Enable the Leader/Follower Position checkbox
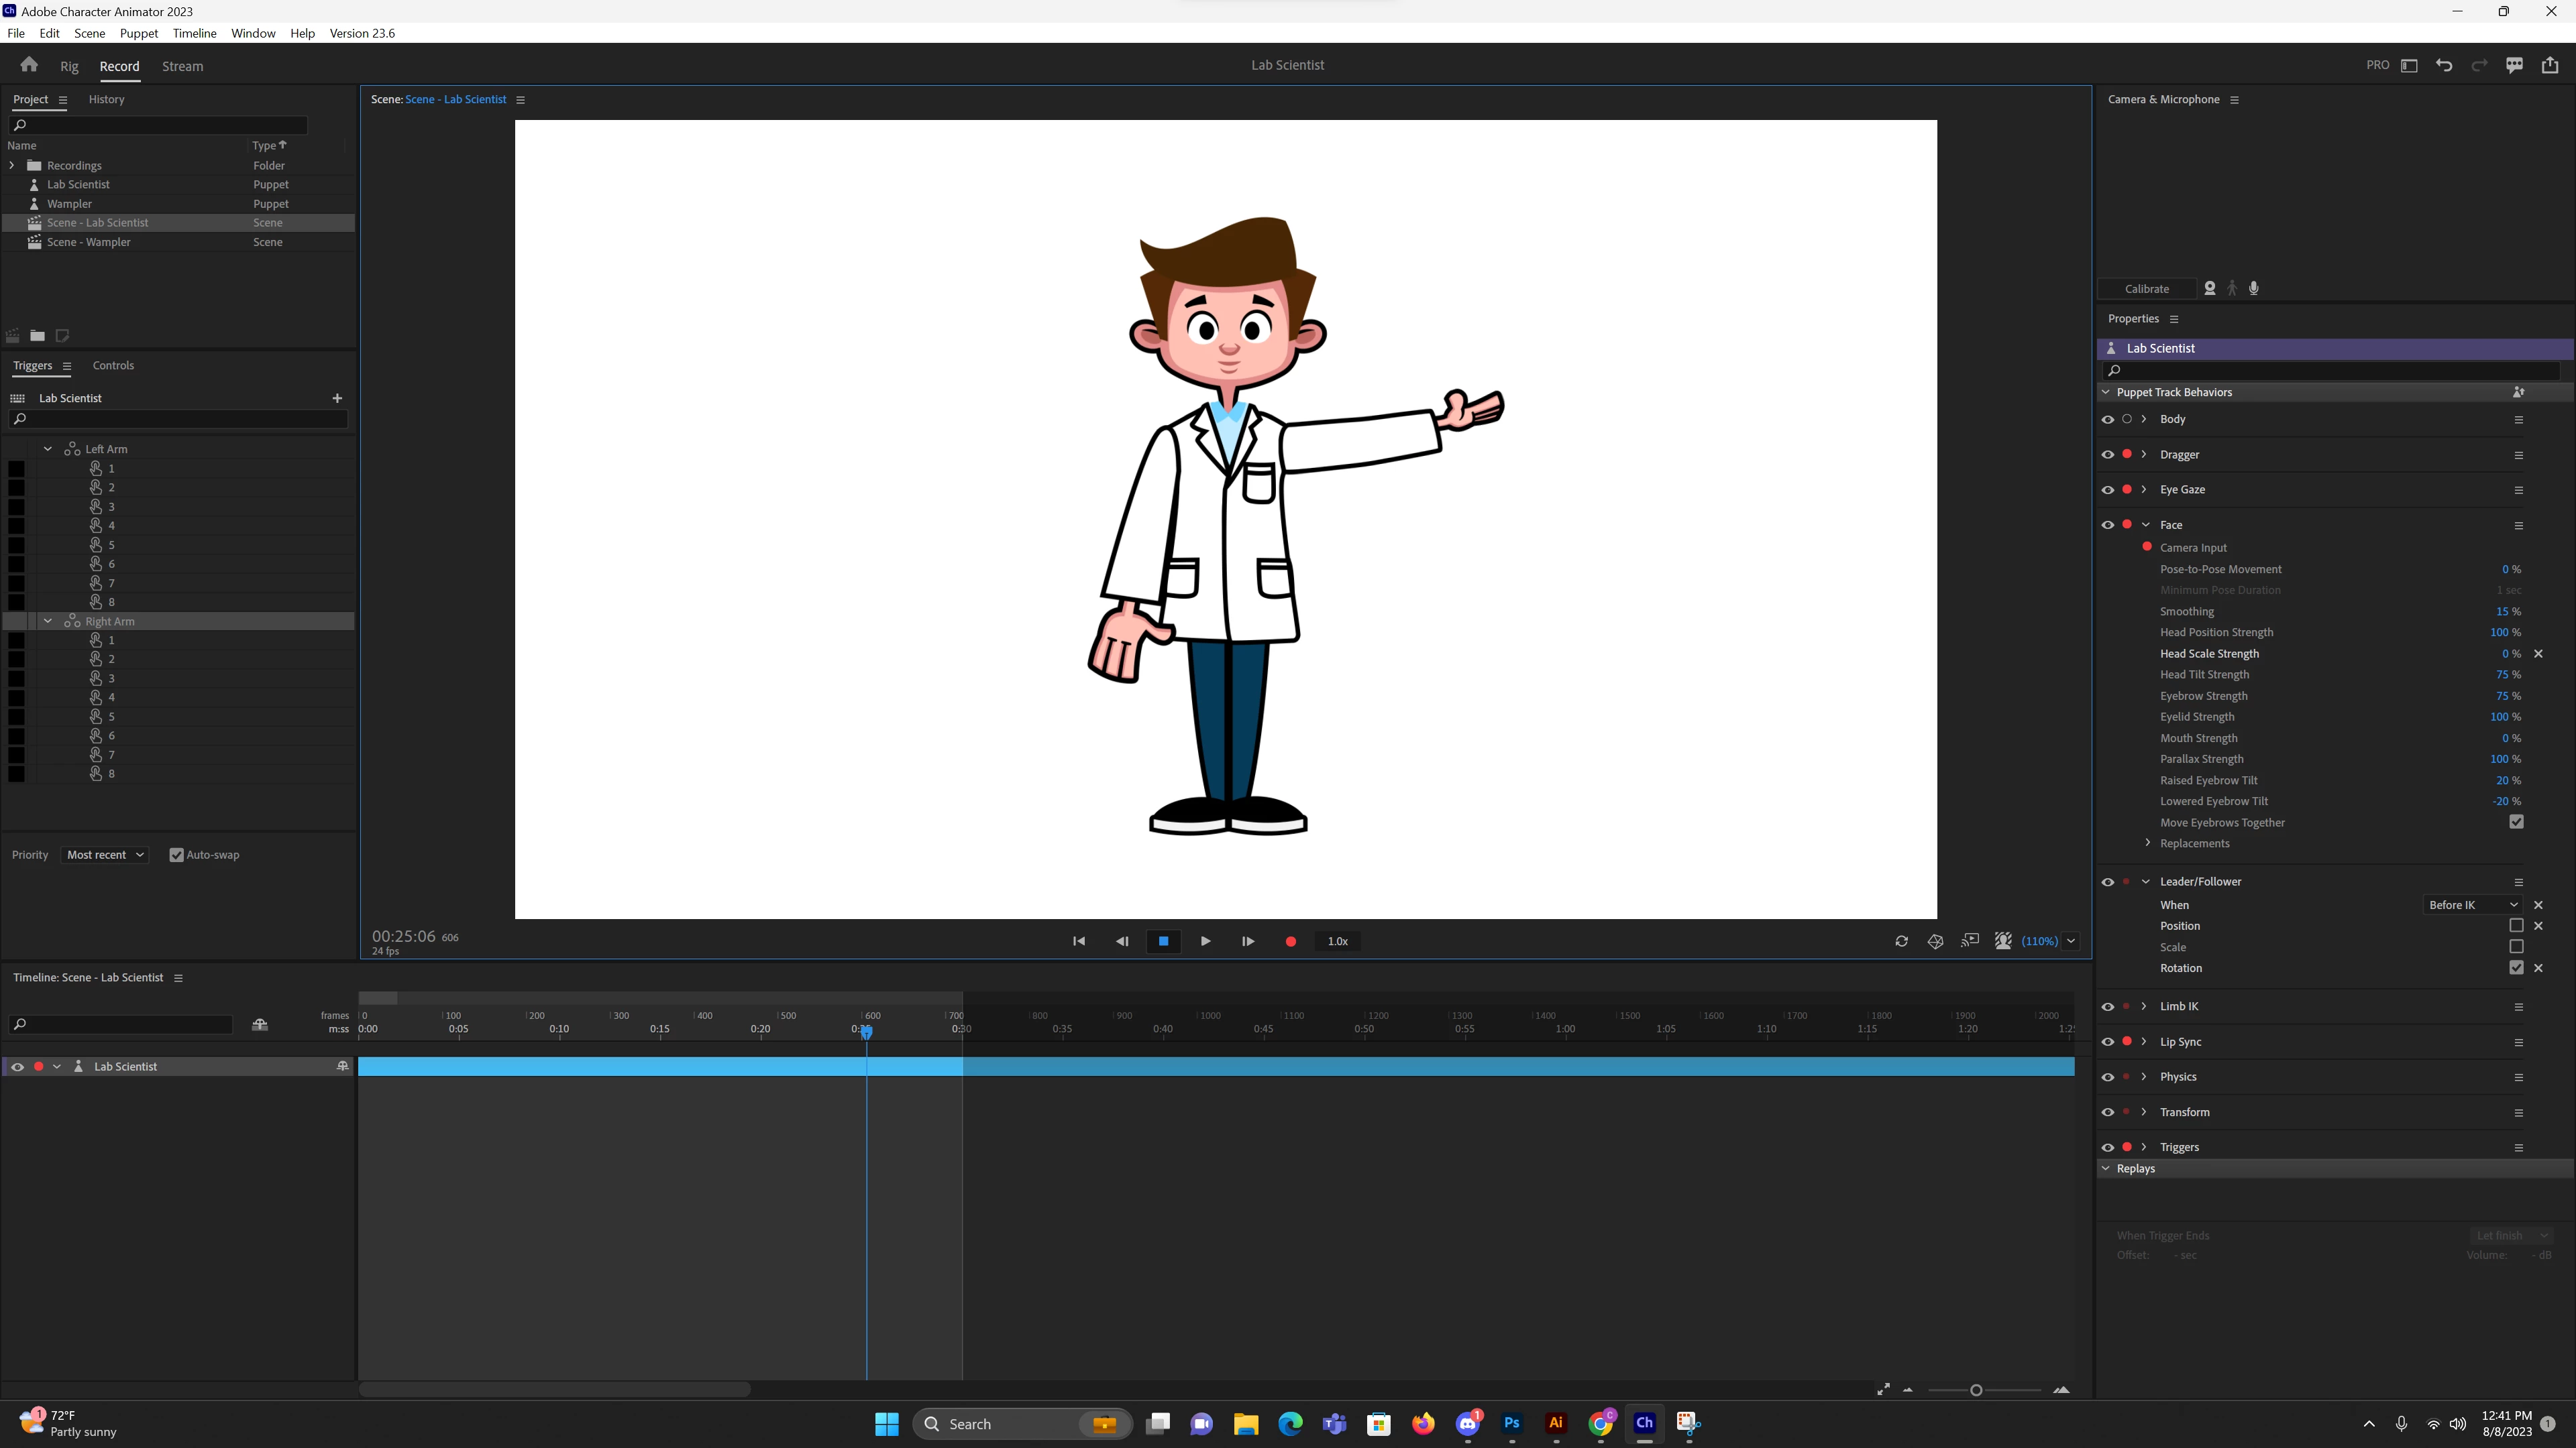This screenshot has height=1448, width=2576. pos(2516,925)
